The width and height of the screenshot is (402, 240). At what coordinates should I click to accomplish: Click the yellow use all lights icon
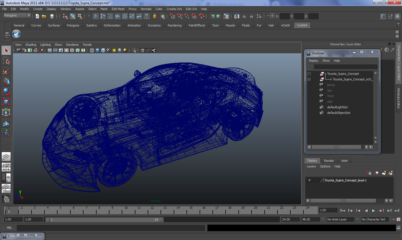(114, 50)
